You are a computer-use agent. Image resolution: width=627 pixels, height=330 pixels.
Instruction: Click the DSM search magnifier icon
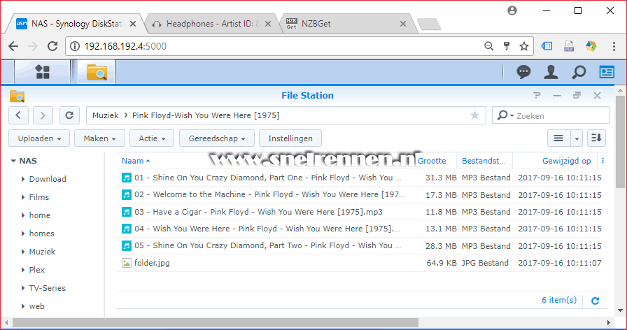(x=579, y=72)
